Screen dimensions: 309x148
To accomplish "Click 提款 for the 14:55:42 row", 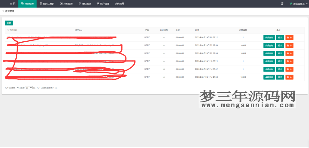I will point(280,69).
